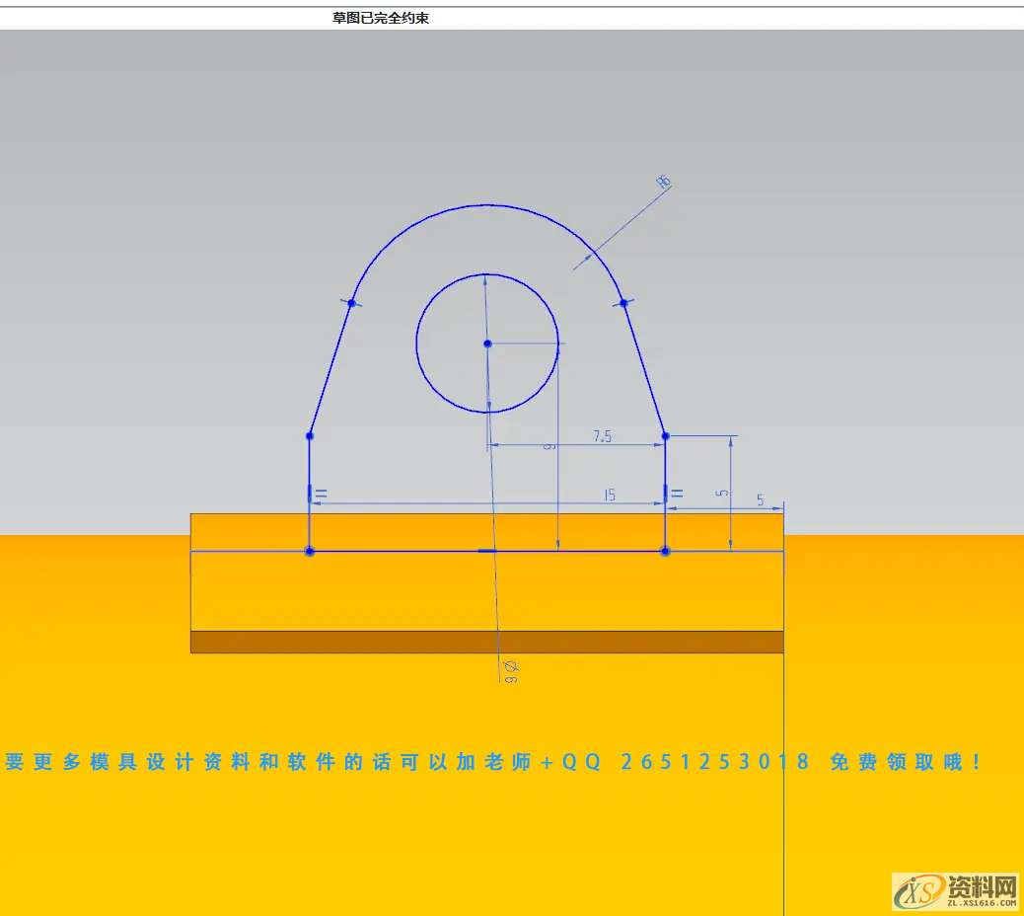
Task: Select the vertical 9 height dimension text
Action: pyautogui.click(x=550, y=446)
